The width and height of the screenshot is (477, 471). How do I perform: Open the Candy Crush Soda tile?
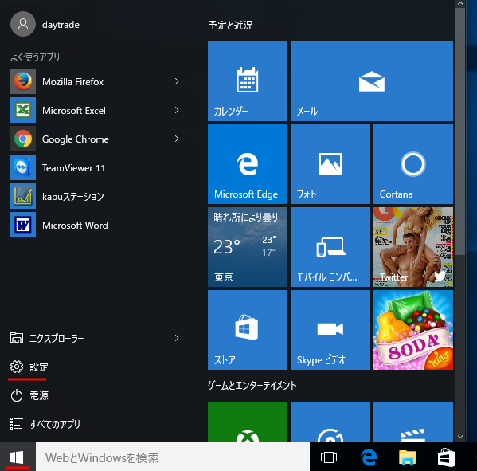coord(412,330)
